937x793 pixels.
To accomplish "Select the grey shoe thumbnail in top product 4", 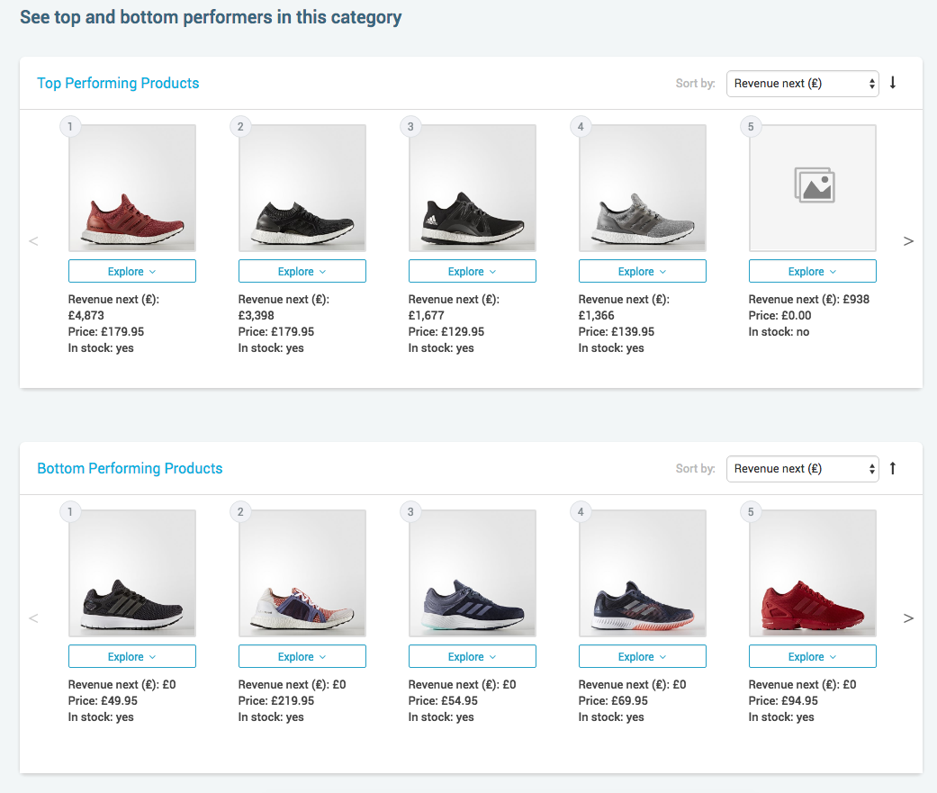I will pos(643,188).
